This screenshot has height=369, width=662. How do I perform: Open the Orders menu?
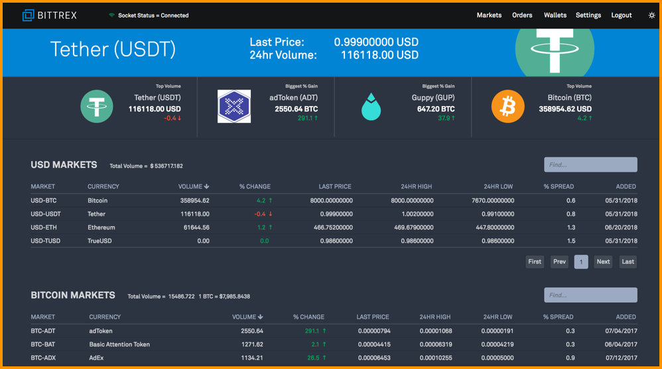click(x=522, y=15)
